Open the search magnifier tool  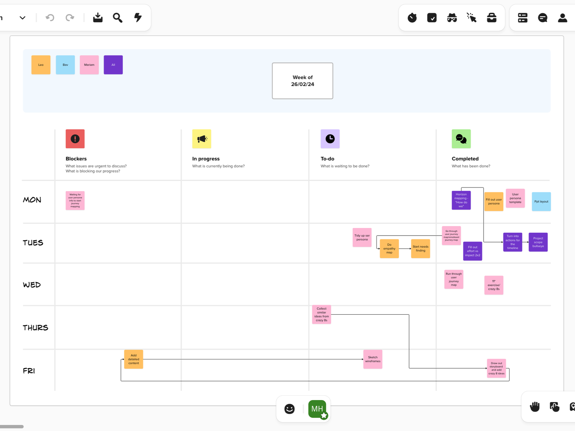[x=118, y=18]
